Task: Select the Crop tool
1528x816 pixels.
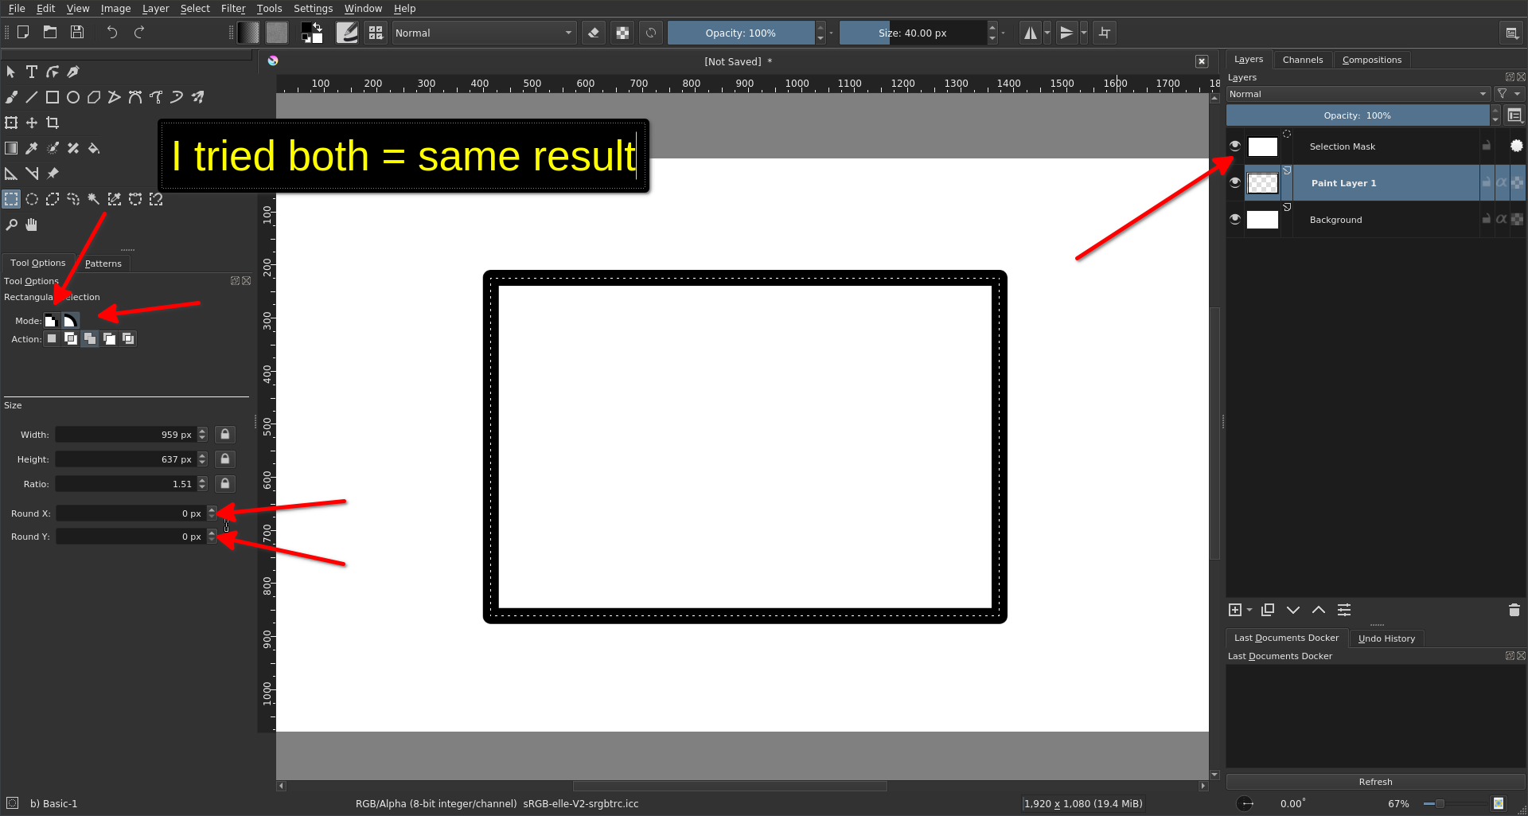Action: (53, 123)
